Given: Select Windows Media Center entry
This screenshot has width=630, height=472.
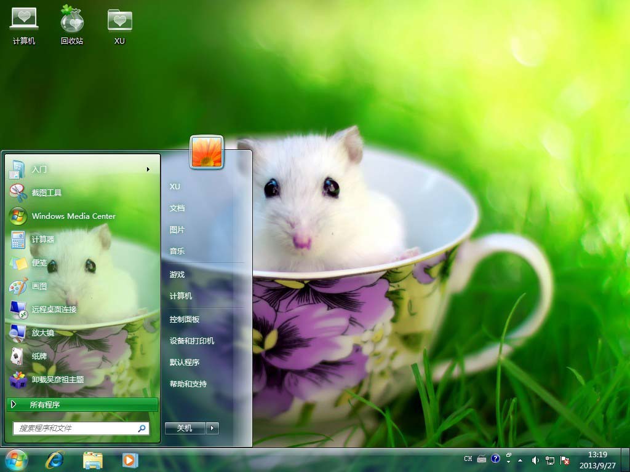Looking at the screenshot, I should (73, 216).
